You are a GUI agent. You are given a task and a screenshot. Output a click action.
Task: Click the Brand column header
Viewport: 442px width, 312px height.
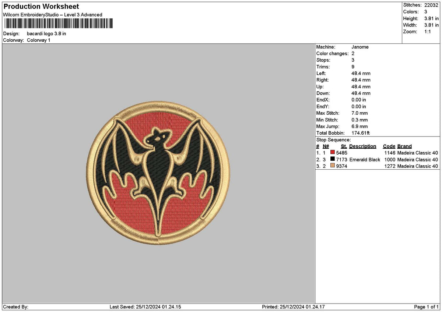point(404,146)
